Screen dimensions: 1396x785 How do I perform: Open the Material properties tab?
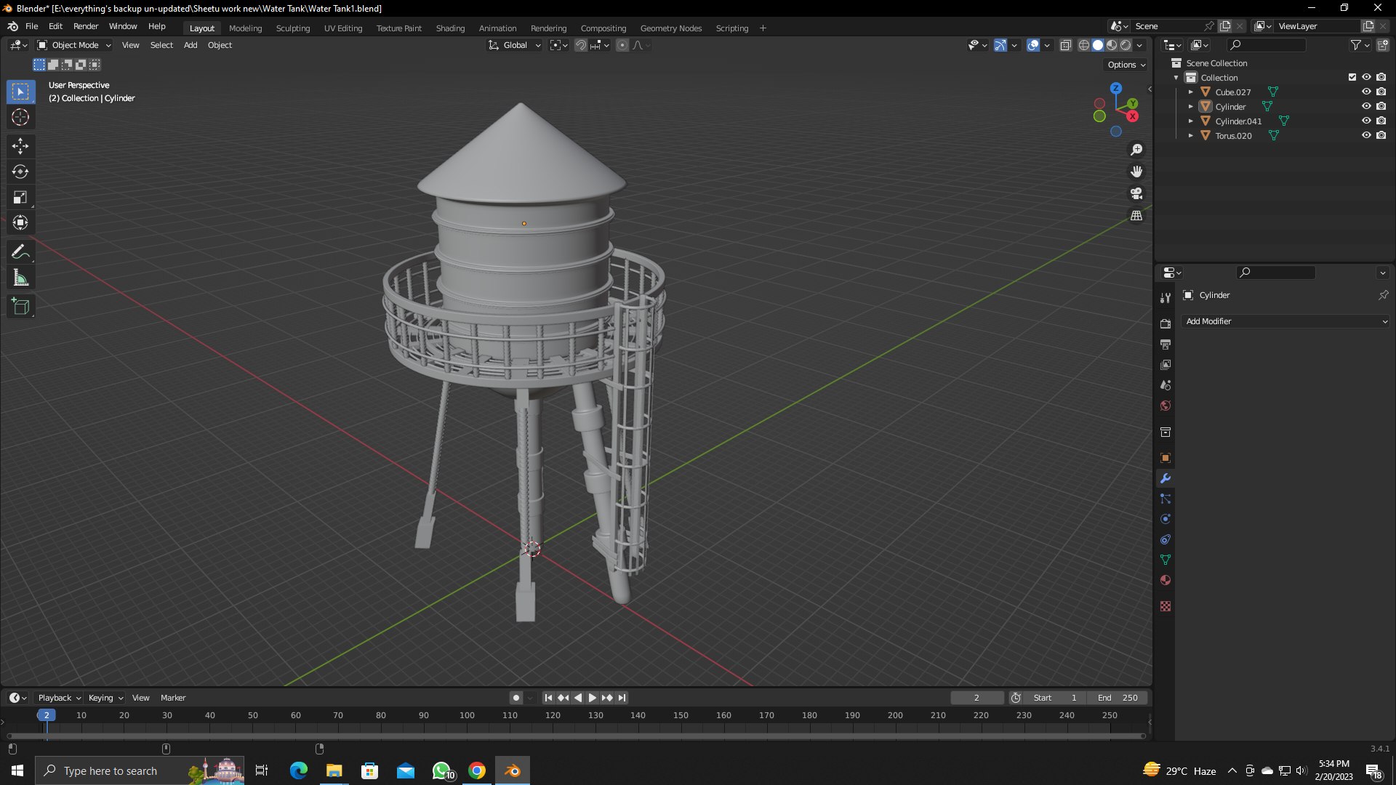pos(1166,580)
